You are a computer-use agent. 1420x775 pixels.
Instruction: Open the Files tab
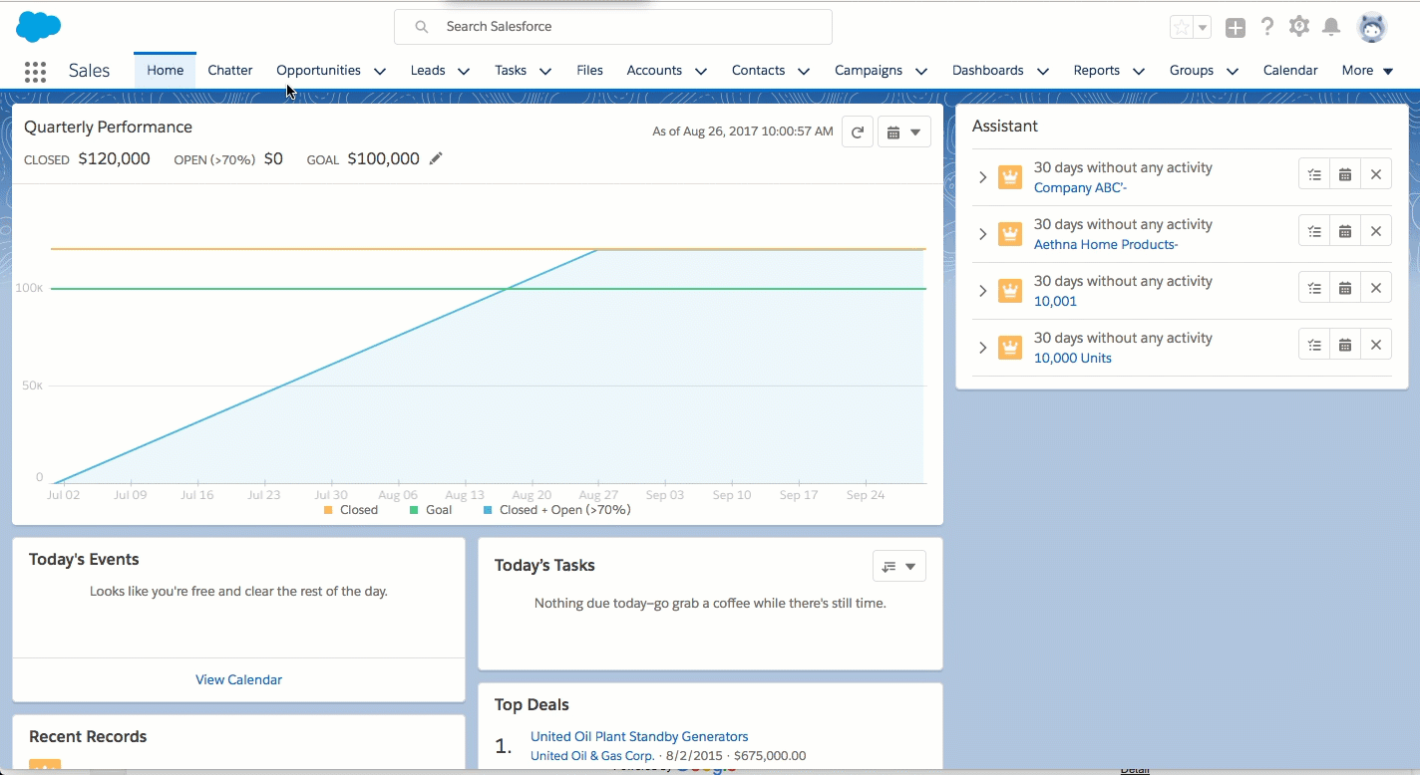tap(589, 71)
